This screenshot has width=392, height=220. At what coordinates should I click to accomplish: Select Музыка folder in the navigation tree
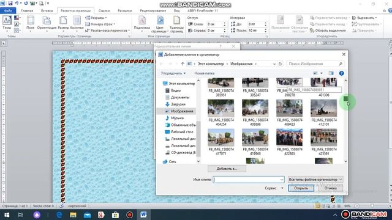175,118
